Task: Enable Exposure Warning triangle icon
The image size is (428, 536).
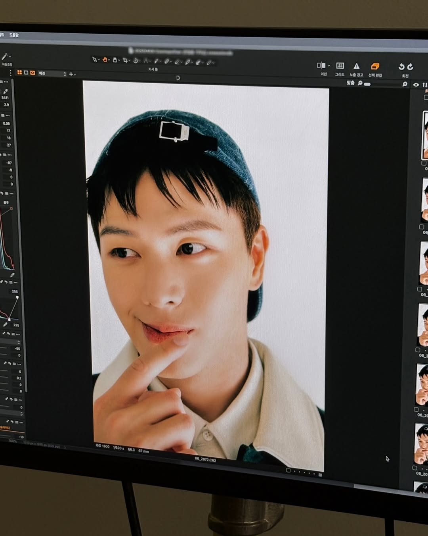Action: (357, 66)
